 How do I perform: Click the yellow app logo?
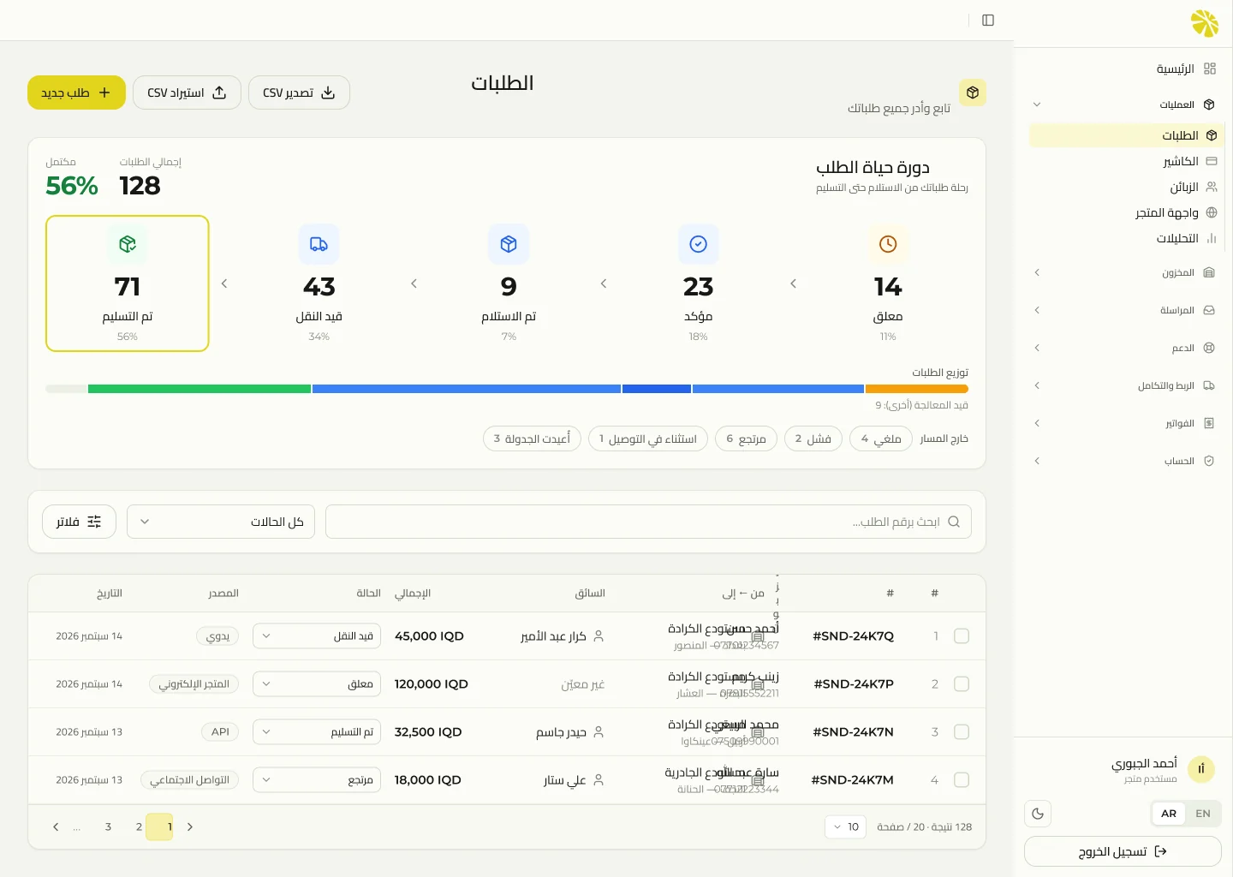tap(1205, 23)
